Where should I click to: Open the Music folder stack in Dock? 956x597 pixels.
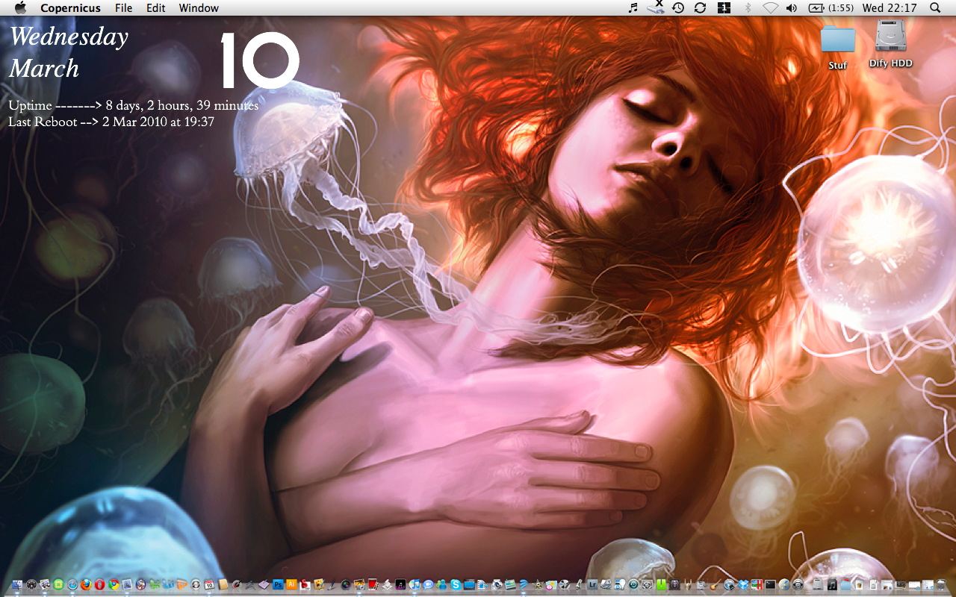point(832,584)
